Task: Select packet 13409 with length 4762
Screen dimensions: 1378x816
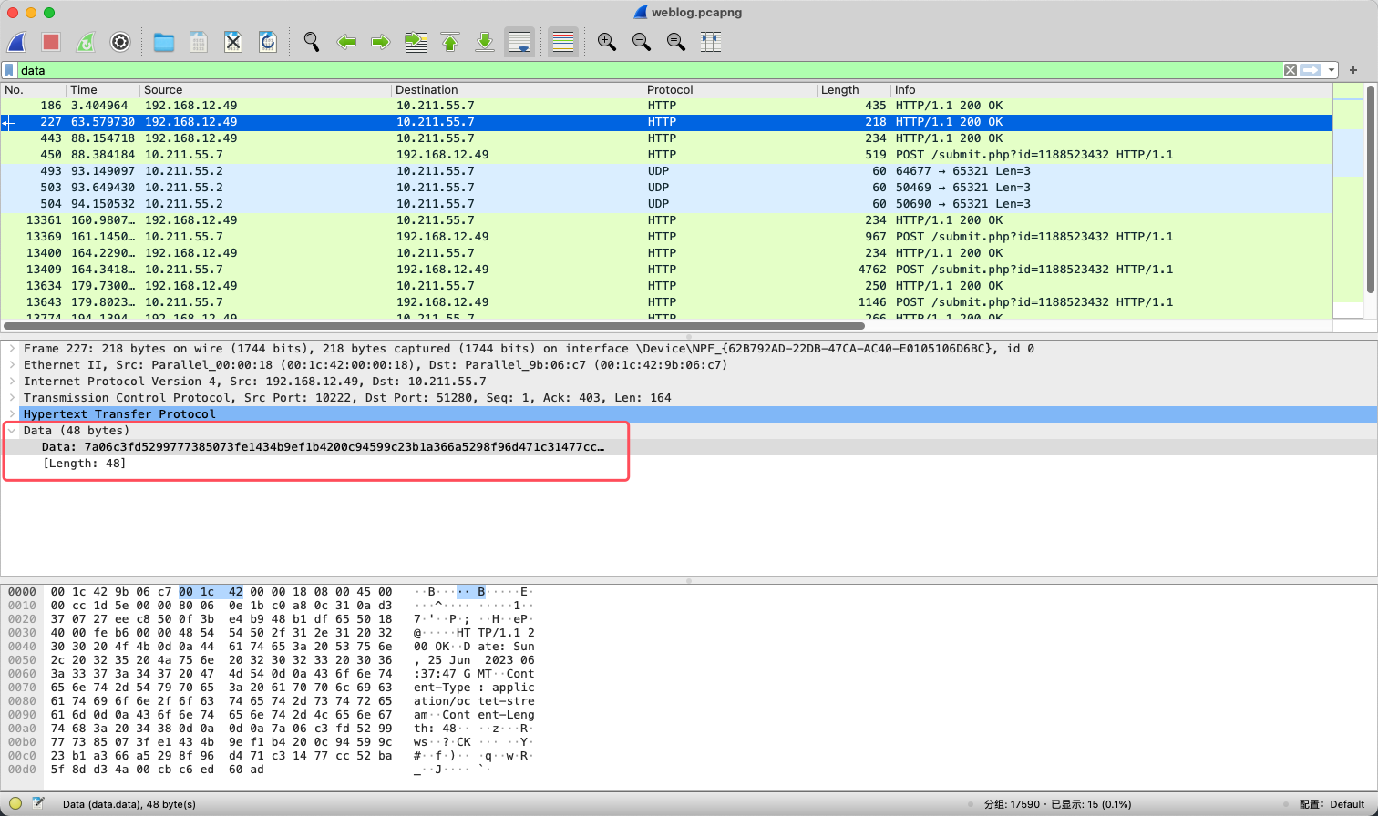Action: tap(666, 270)
